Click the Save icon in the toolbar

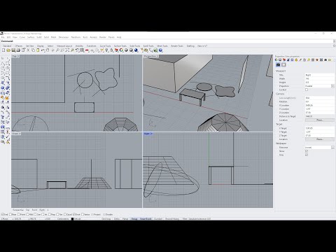click(13, 50)
